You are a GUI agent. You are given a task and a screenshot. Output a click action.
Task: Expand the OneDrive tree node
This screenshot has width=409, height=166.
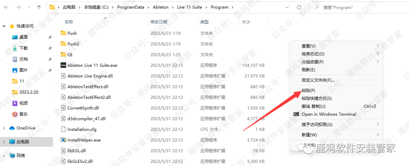[x=4, y=128]
